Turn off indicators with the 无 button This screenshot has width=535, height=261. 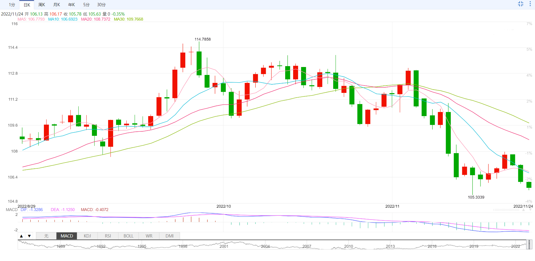pyautogui.click(x=46, y=236)
